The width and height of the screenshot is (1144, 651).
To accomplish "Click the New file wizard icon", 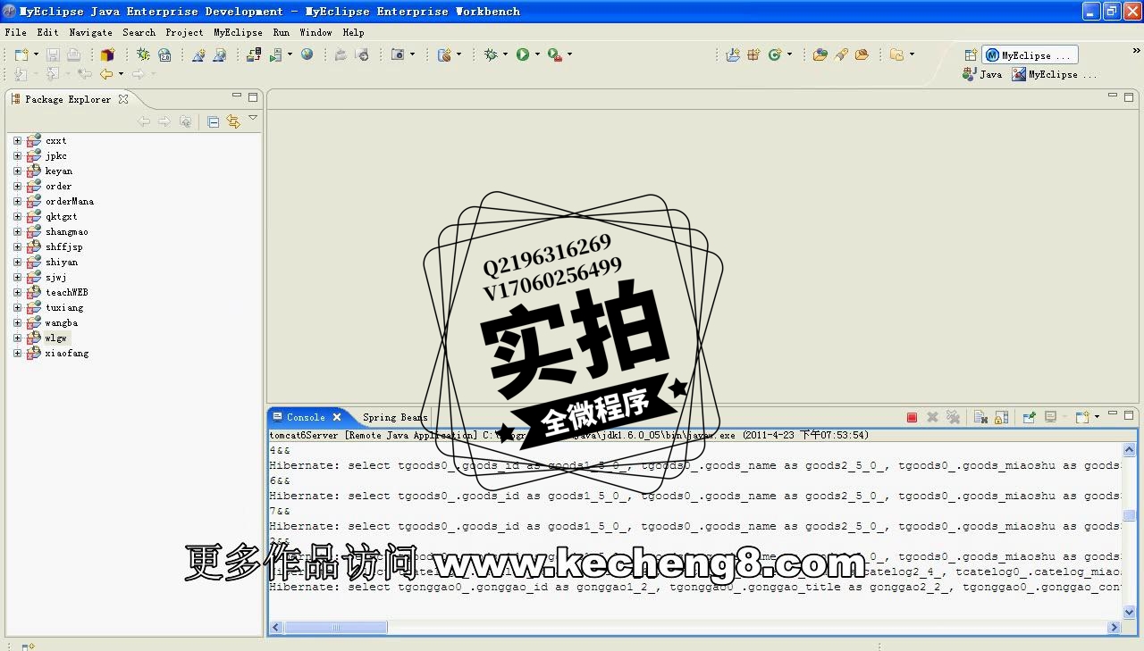I will click(21, 54).
